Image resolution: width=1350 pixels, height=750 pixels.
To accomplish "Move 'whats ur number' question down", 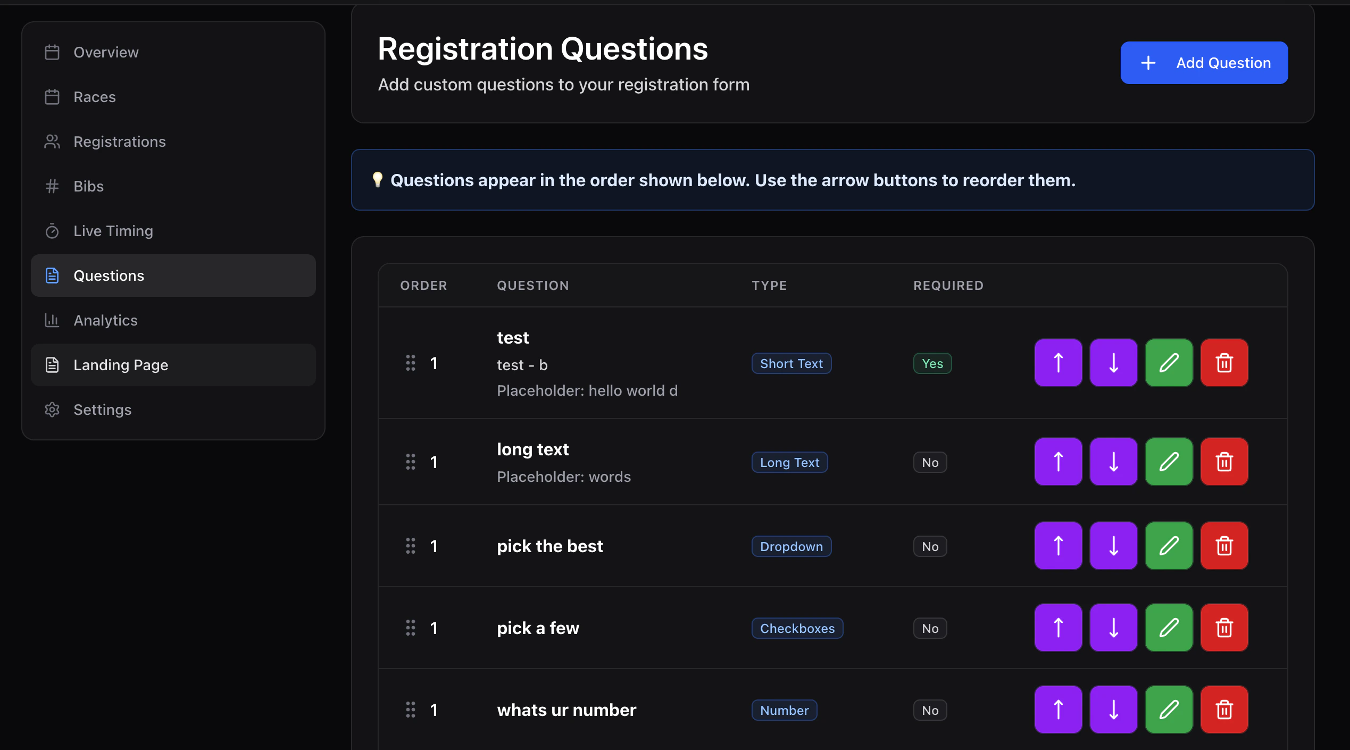I will click(x=1113, y=710).
